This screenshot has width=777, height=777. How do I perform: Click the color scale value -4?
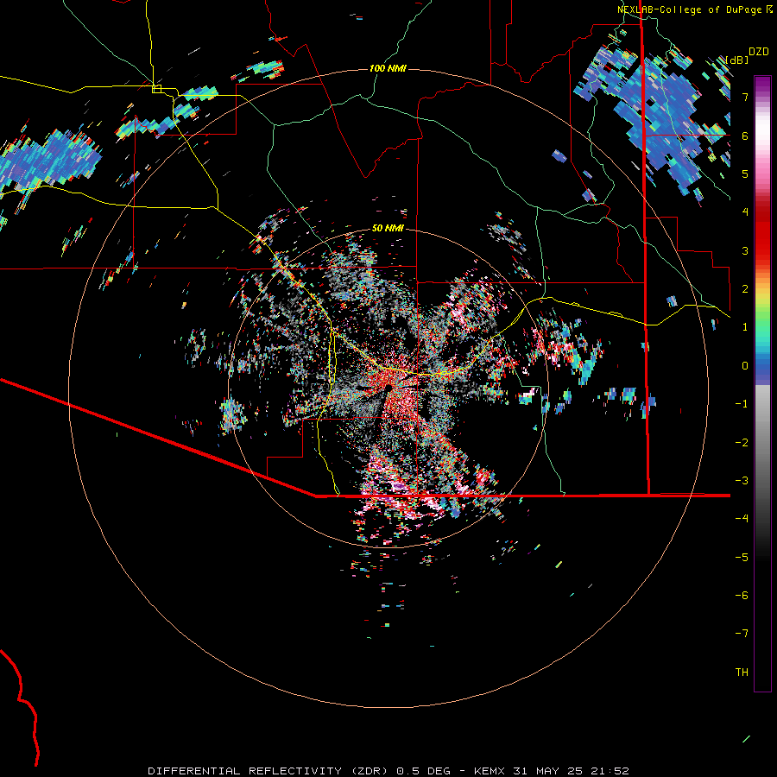(742, 519)
